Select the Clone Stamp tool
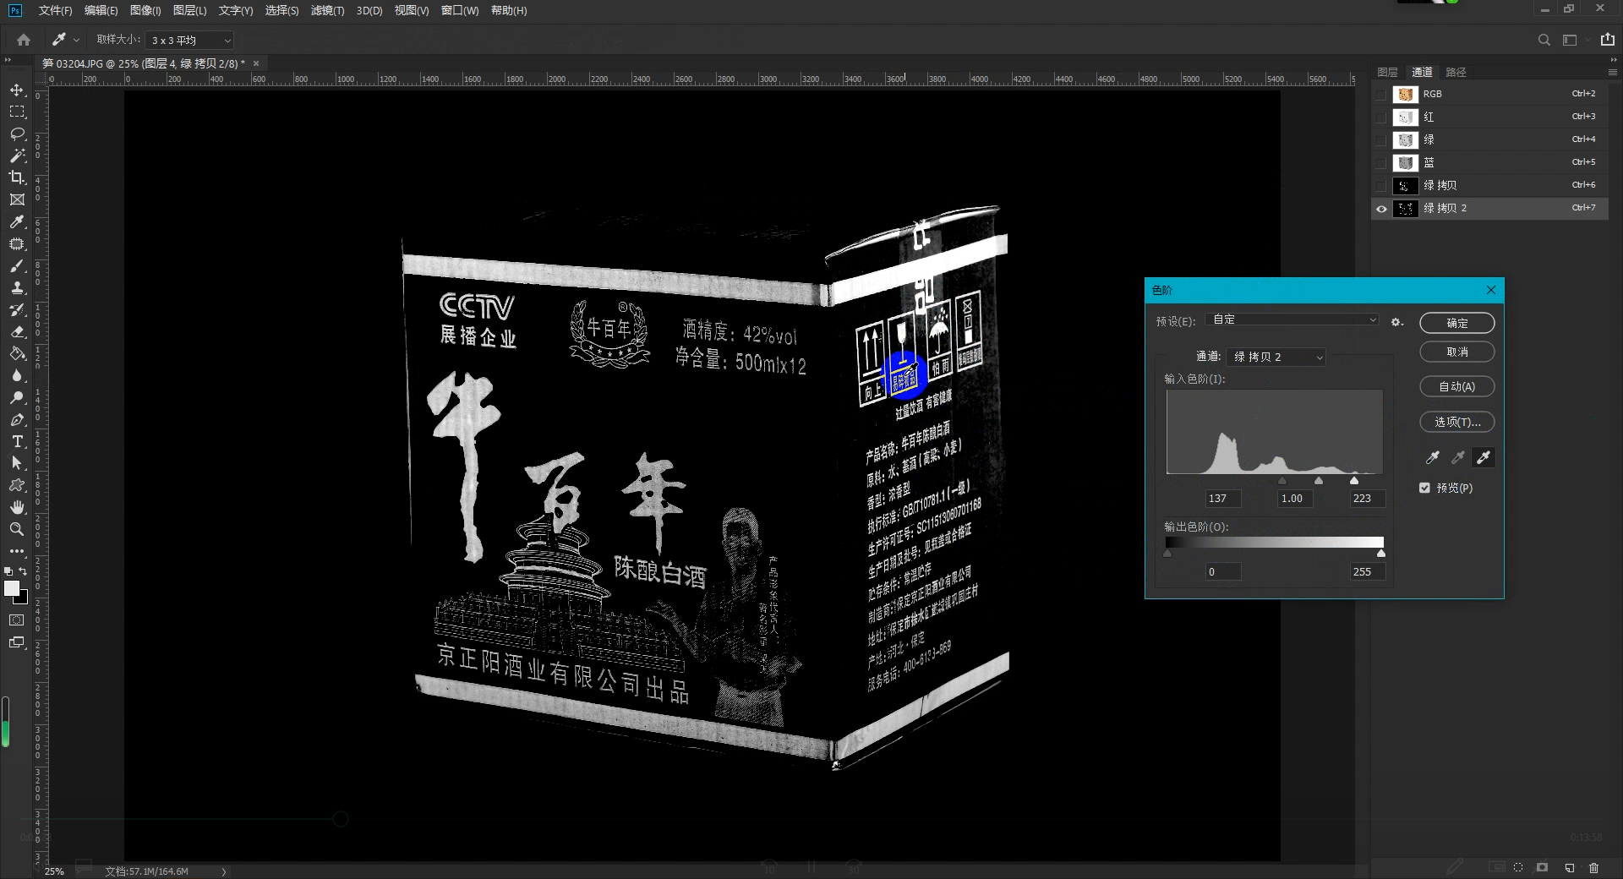 17,287
